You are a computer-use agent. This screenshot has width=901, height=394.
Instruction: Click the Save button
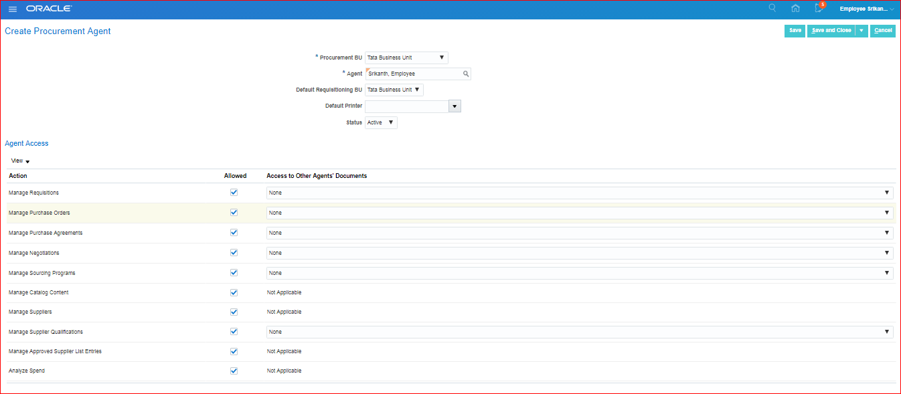pyautogui.click(x=795, y=31)
